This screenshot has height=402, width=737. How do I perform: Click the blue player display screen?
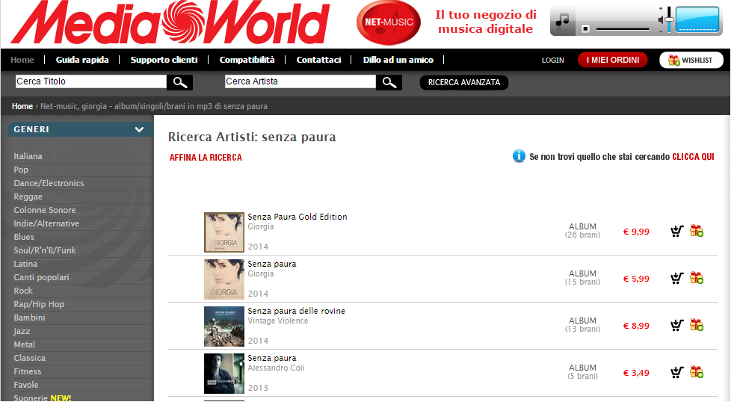point(697,20)
